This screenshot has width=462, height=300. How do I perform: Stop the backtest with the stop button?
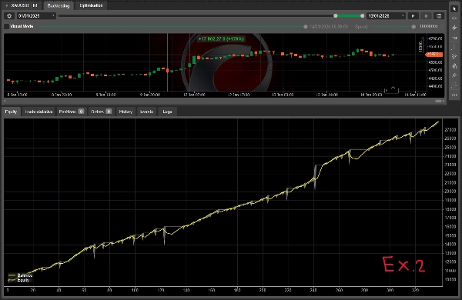[426, 16]
